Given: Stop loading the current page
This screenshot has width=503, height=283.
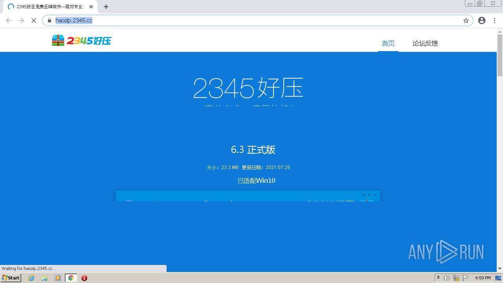Looking at the screenshot, I should tap(34, 20).
